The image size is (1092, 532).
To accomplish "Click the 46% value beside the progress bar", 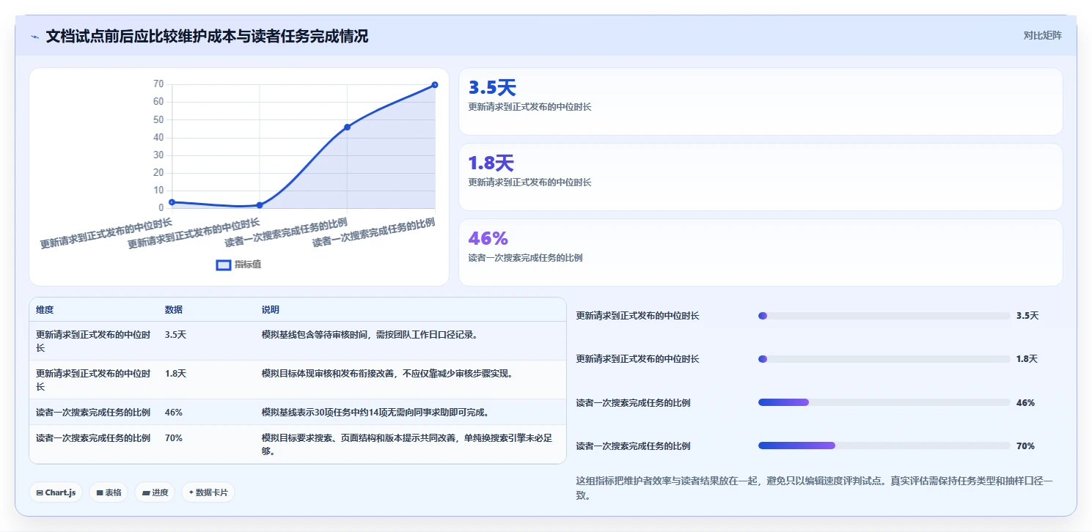I will 1025,402.
